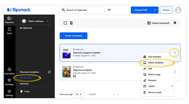Click the trash bin icon in toolbar

(x=71, y=23)
